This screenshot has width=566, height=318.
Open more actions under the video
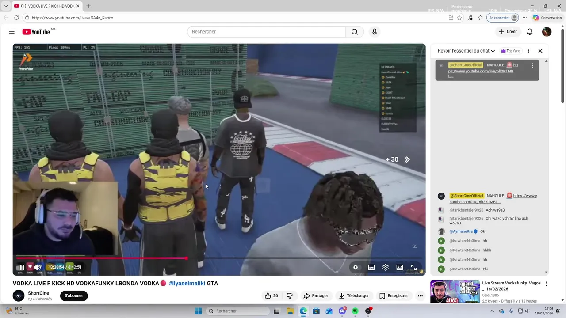tap(421, 296)
